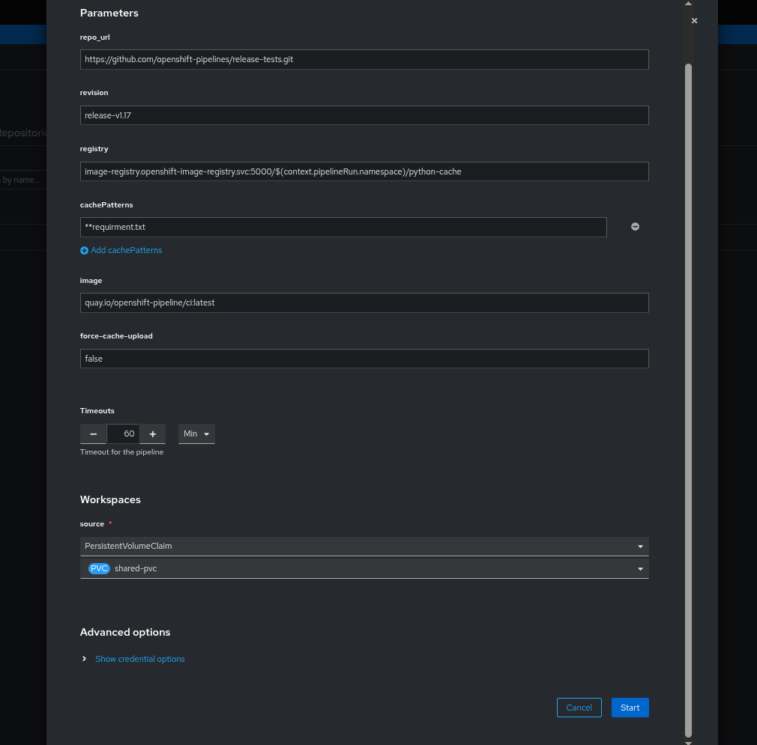
Task: Open the PersistentVolumeClaim workspace type dropdown
Action: tap(364, 547)
